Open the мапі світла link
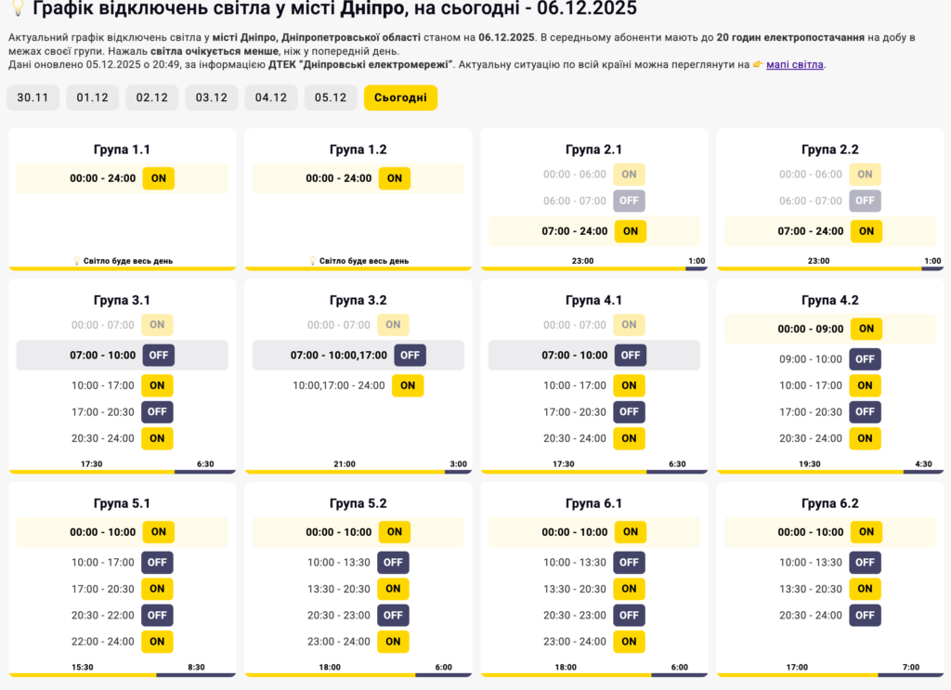This screenshot has height=690, width=951. tap(795, 65)
